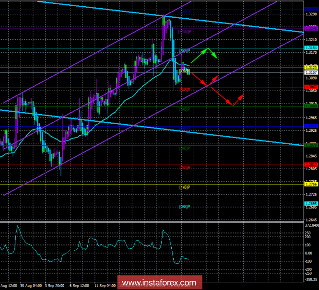Click the current price 1.3107 label
The height and width of the screenshot is (290, 319).
pyautogui.click(x=311, y=72)
